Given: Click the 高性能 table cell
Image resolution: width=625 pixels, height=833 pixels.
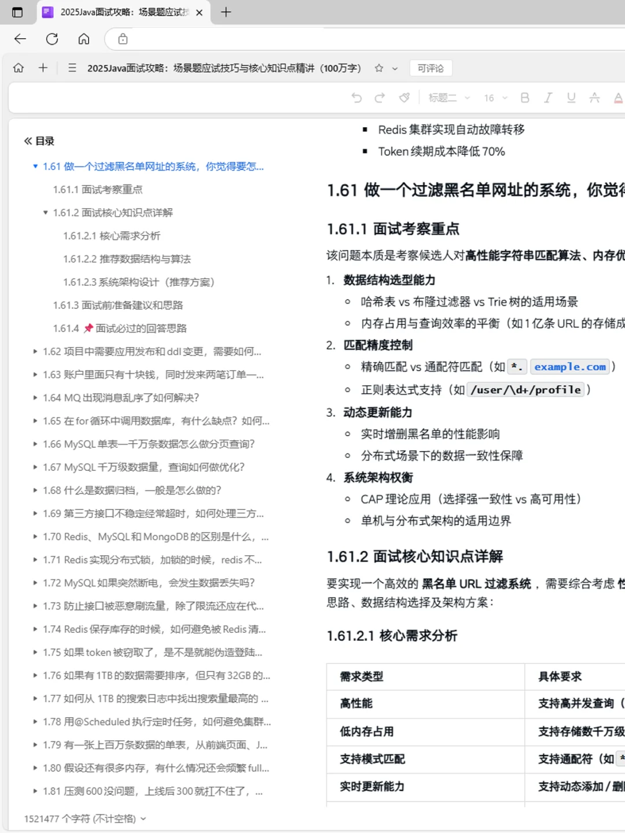Looking at the screenshot, I should click(x=425, y=703).
